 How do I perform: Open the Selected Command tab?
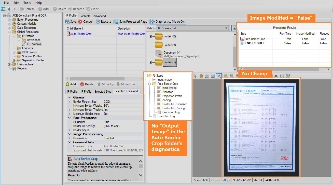click(x=126, y=91)
